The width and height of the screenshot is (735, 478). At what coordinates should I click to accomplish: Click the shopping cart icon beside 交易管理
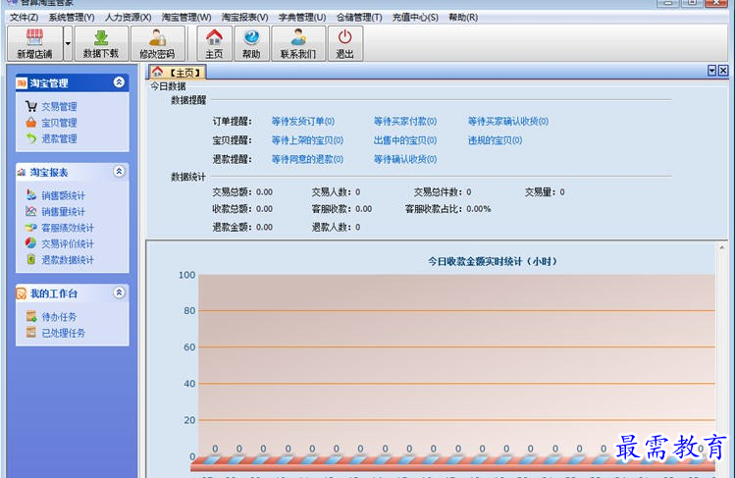(x=31, y=106)
